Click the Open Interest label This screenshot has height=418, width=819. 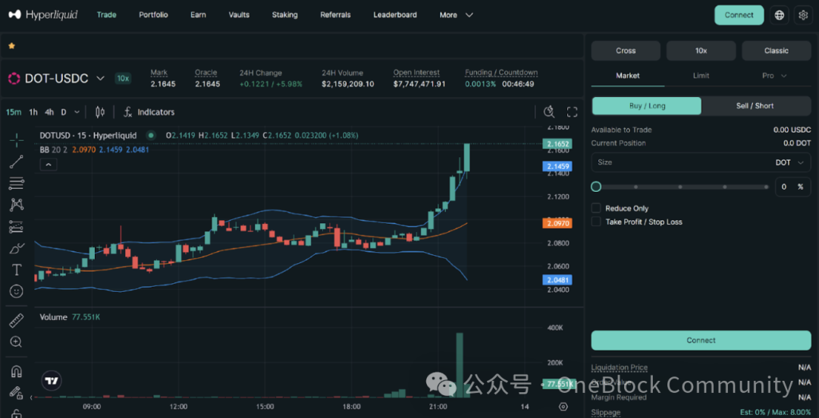coord(416,73)
